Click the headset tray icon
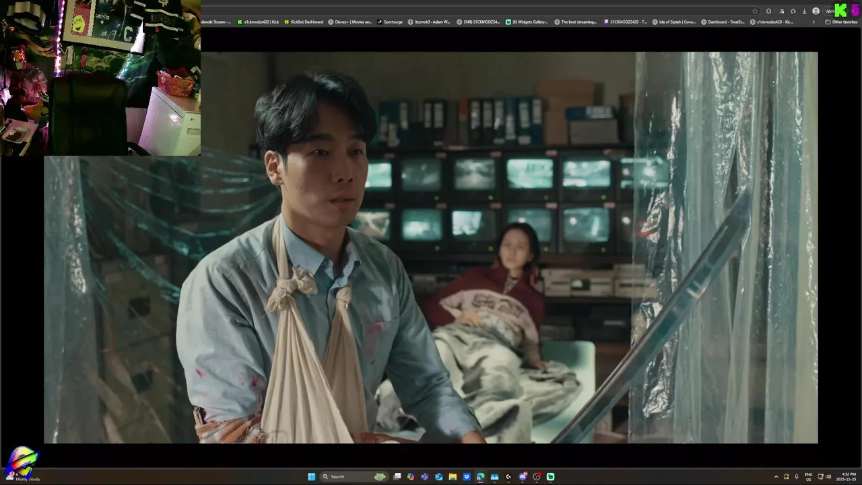 tap(787, 476)
